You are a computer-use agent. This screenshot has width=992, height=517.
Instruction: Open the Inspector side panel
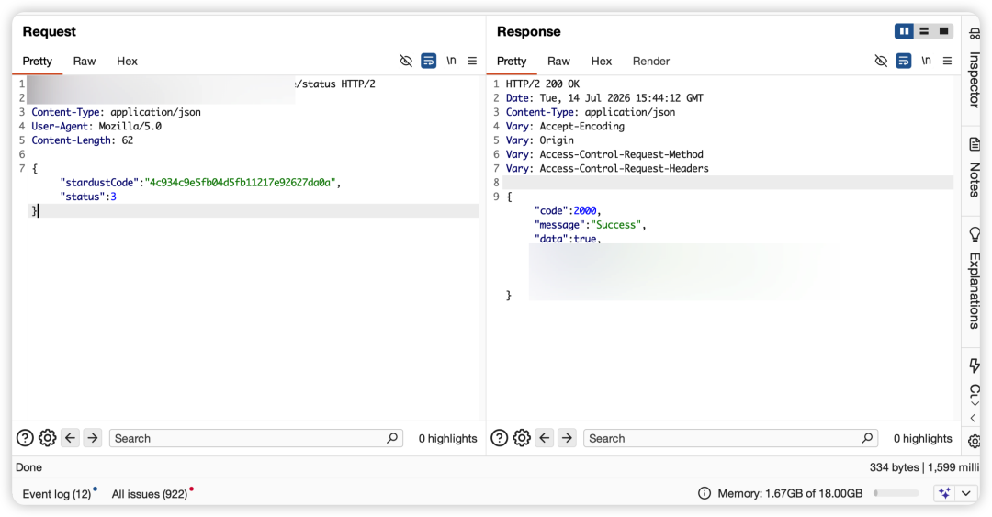(975, 68)
